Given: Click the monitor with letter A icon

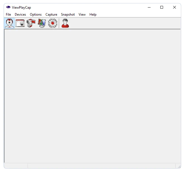Looking at the screenshot, I should (x=42, y=23).
